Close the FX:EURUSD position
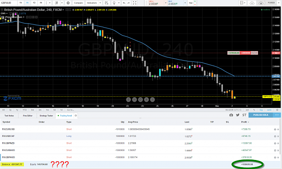The height and width of the screenshot is (169, 282). pos(278,129)
